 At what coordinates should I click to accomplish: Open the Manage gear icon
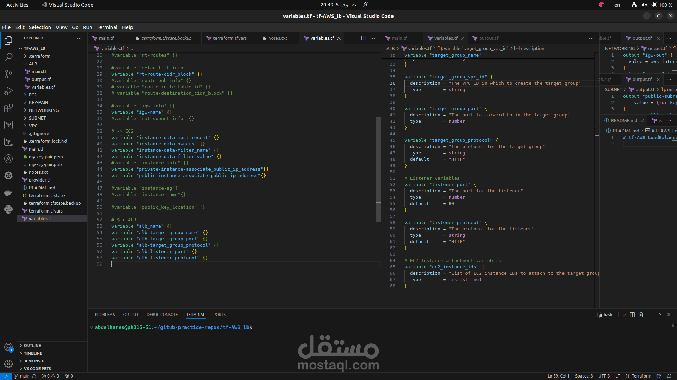8,364
